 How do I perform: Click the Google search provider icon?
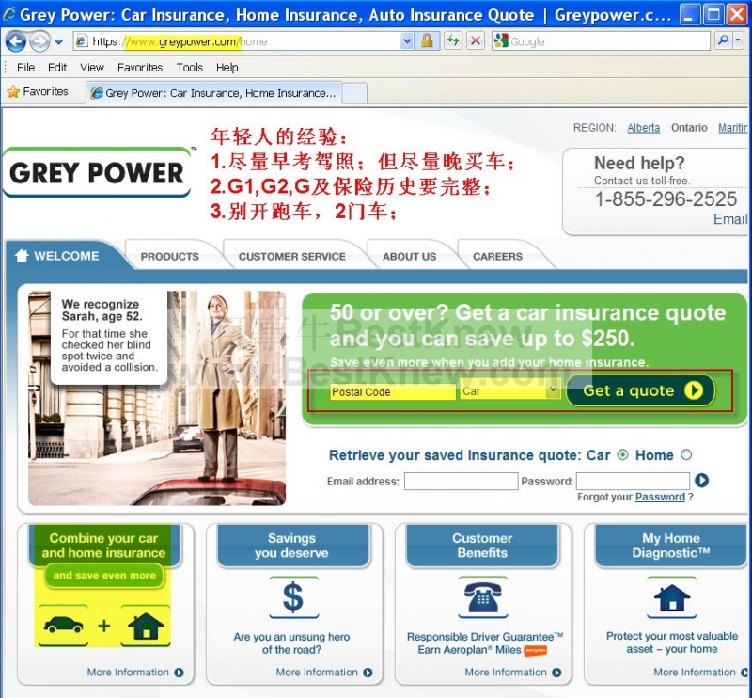(x=501, y=41)
